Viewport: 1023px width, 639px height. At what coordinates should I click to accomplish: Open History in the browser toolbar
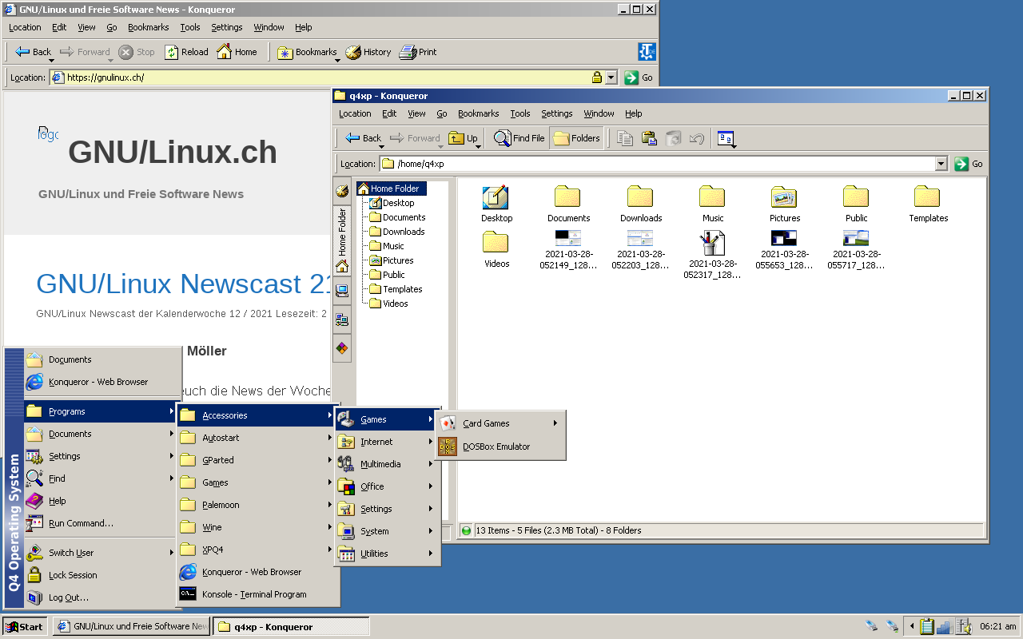click(x=368, y=52)
